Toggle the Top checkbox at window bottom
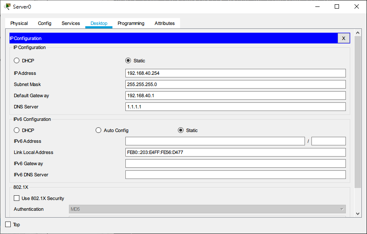Viewport: 367px width, 234px height. coord(8,225)
